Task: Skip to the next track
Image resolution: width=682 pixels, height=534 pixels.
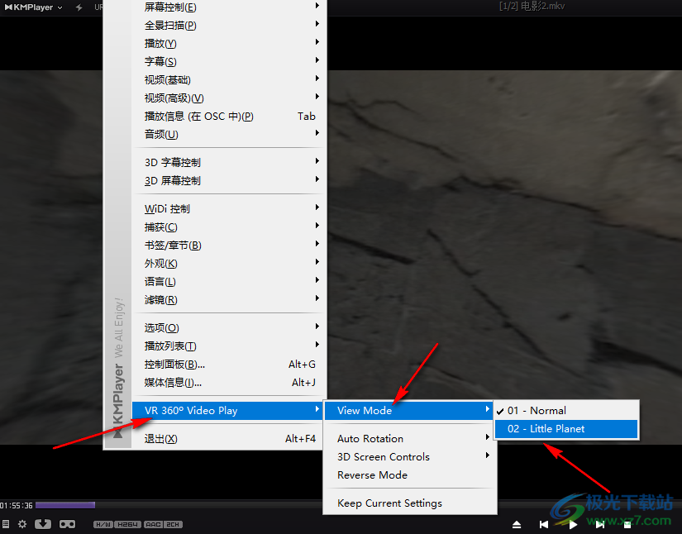Action: pyautogui.click(x=600, y=524)
